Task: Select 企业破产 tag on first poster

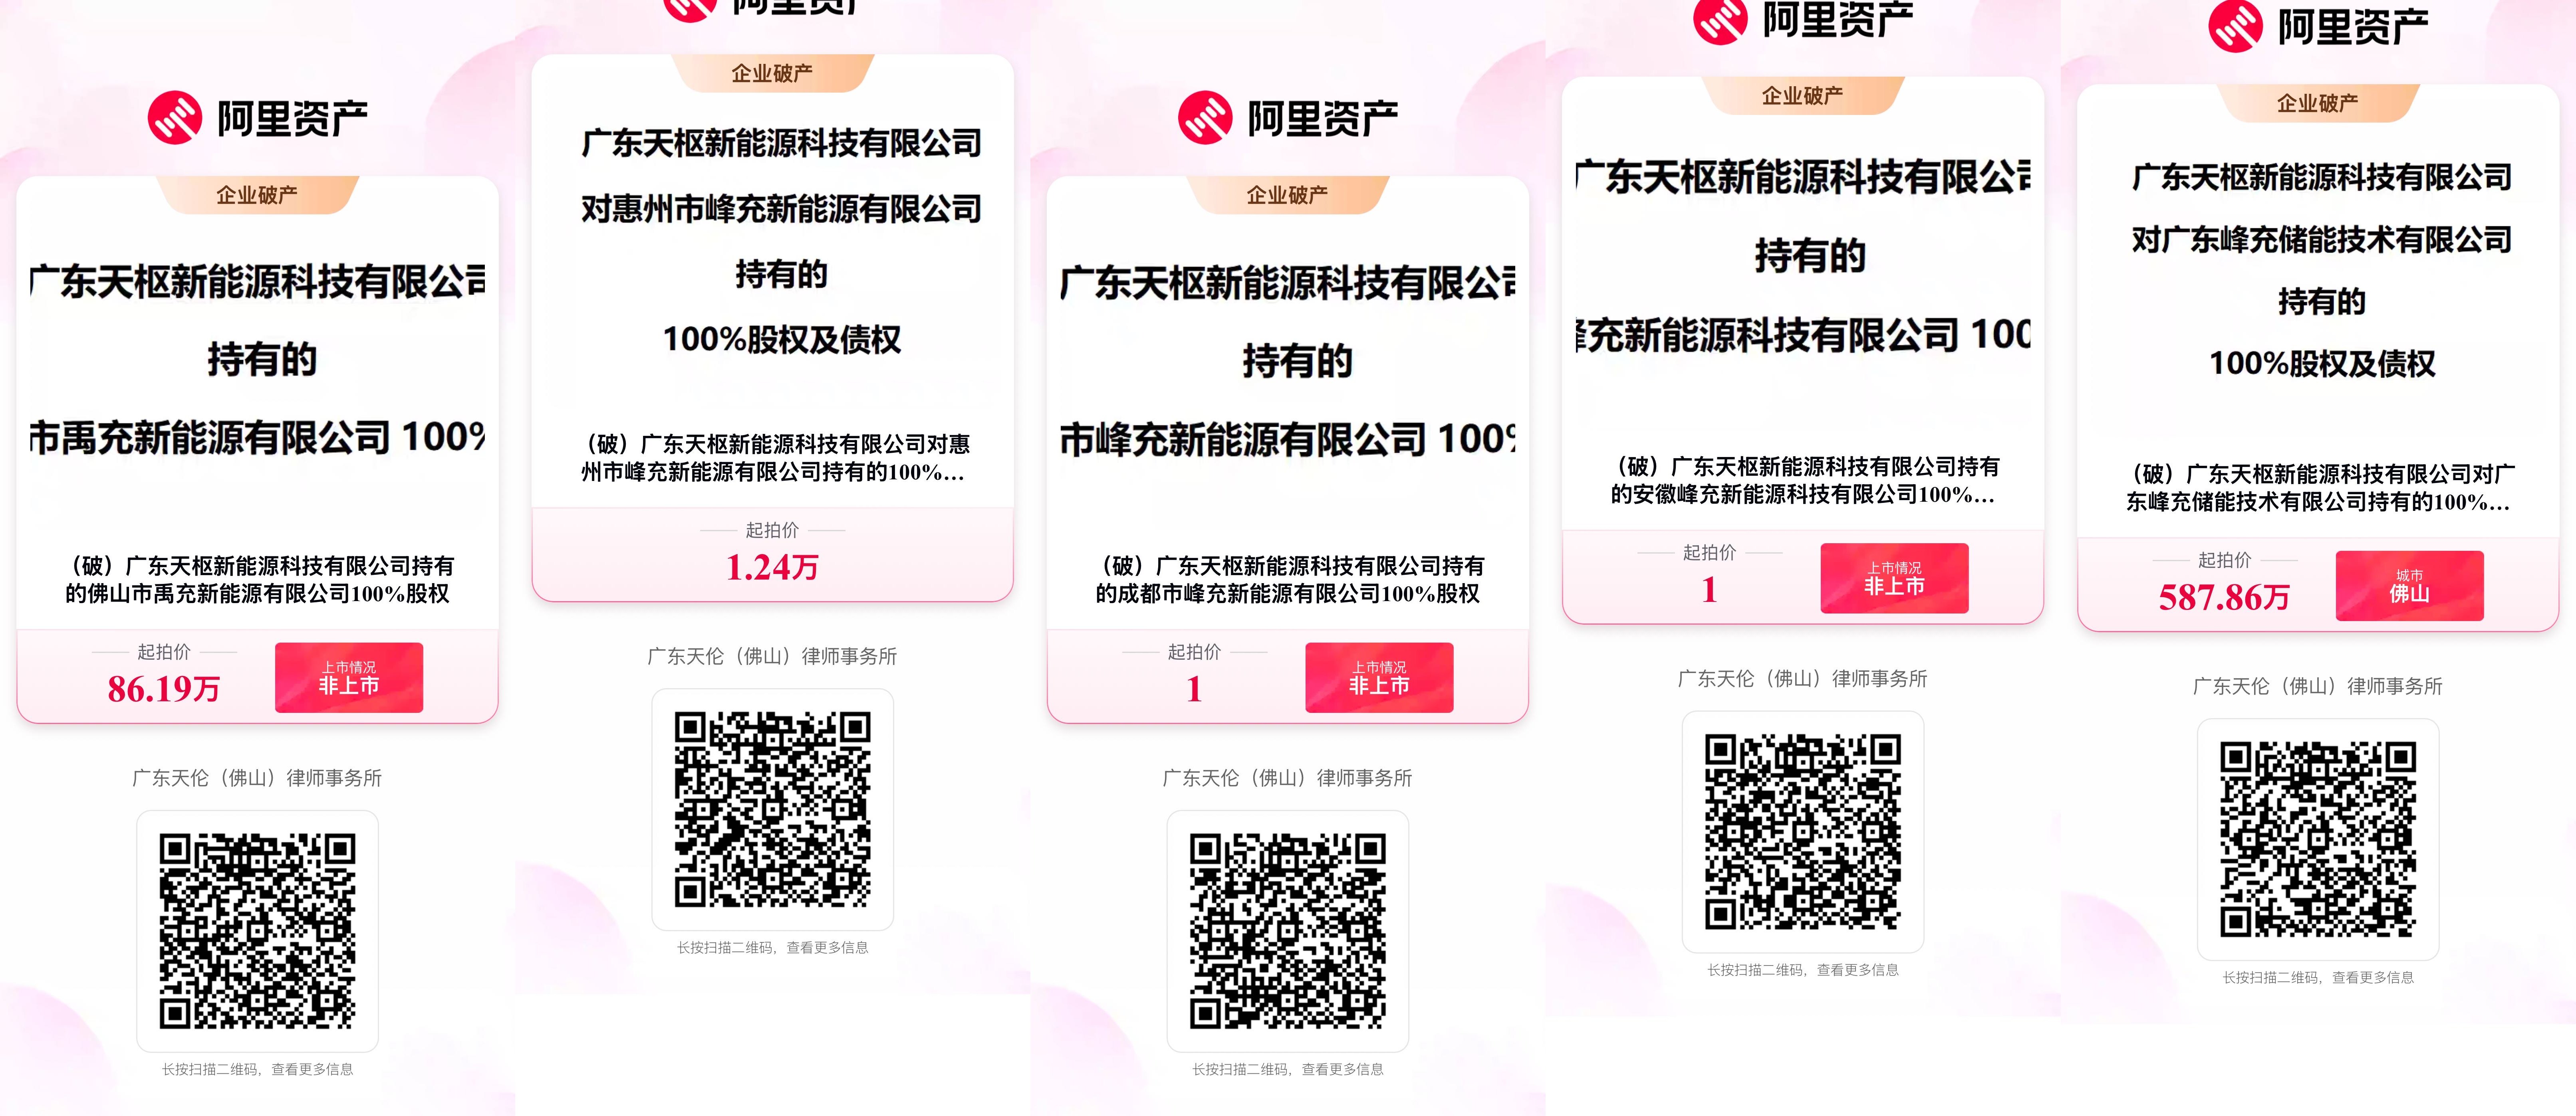Action: 257,195
